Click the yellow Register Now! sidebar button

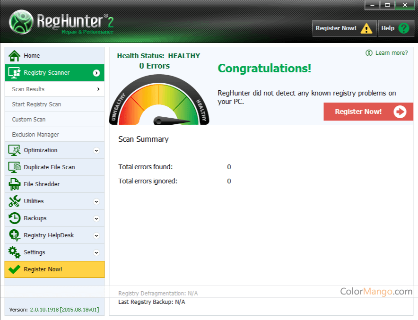(x=54, y=269)
